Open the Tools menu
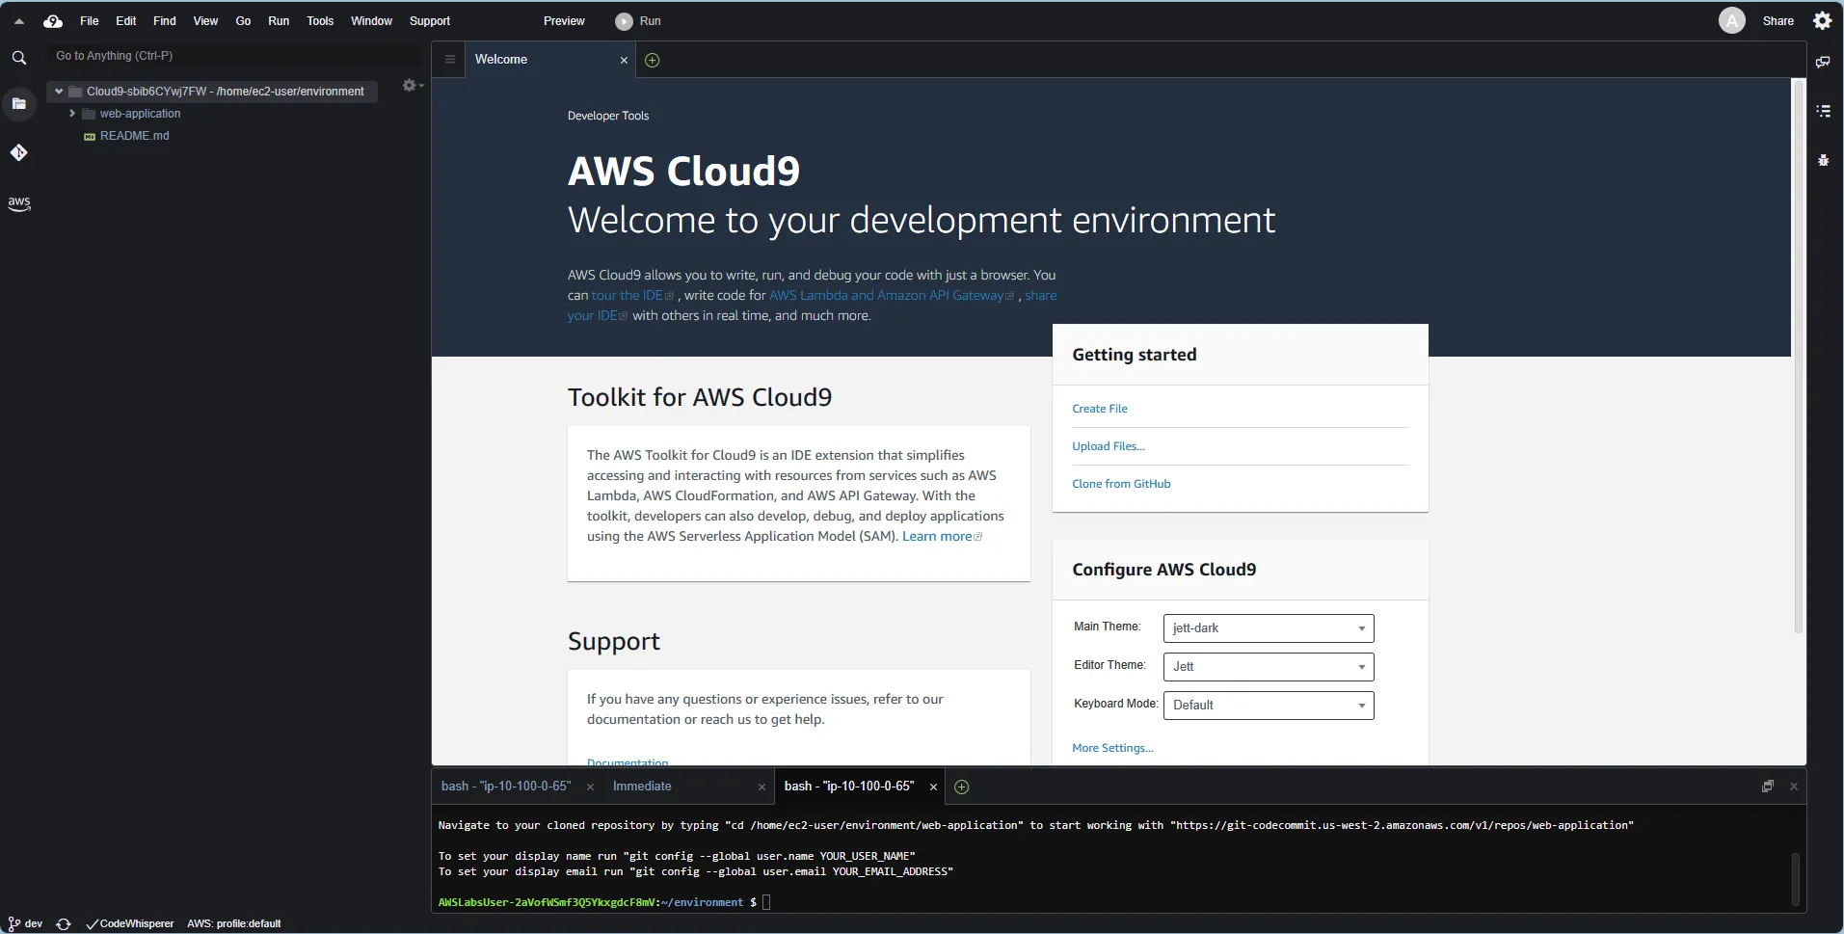Screen dimensions: 1844x934 coord(320,21)
